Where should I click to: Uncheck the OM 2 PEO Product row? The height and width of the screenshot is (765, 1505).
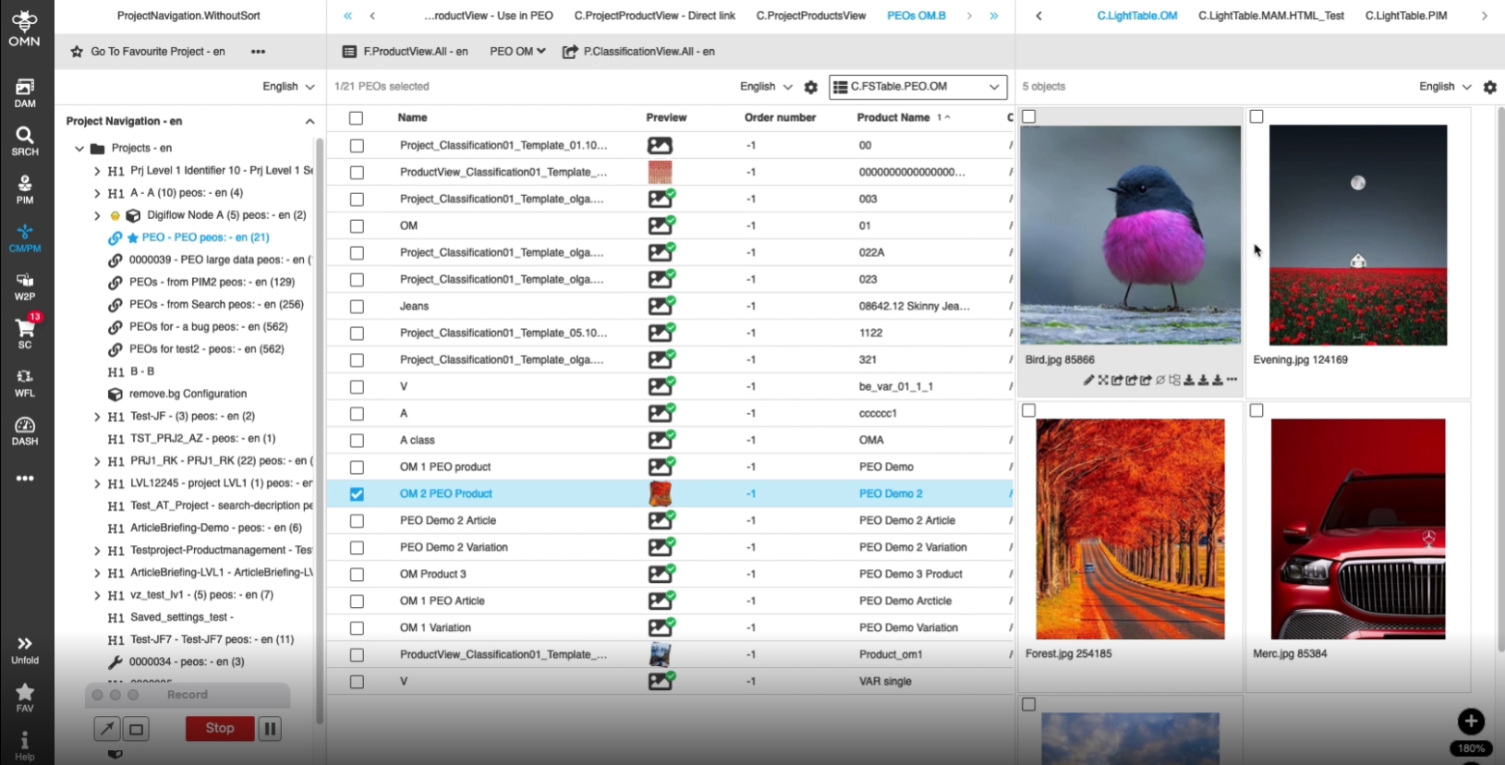(x=357, y=494)
